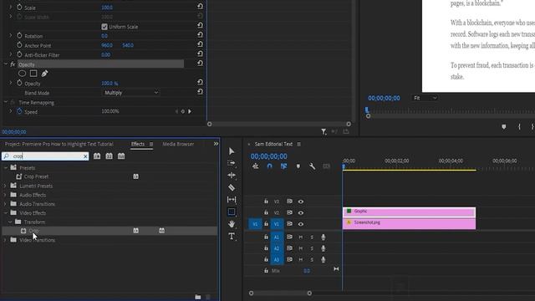Image resolution: width=535 pixels, height=301 pixels.
Task: Select the Ripple Edit tool
Action: coord(232,176)
